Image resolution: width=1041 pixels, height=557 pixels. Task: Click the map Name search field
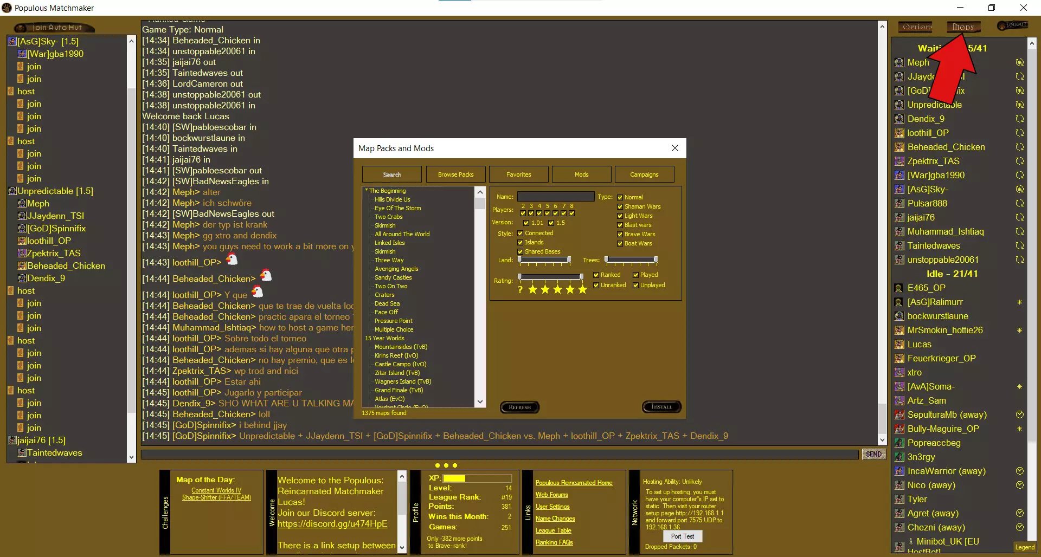point(555,197)
